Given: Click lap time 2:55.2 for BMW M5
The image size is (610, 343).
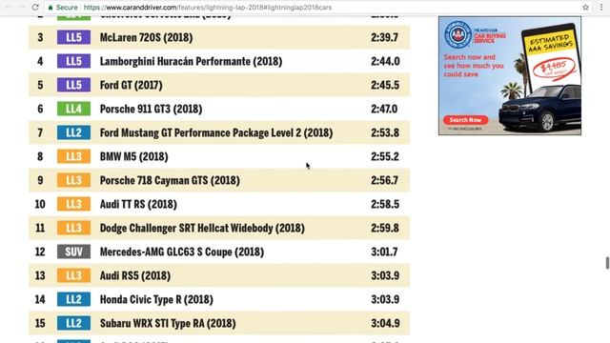Looking at the screenshot, I should 385,156.
